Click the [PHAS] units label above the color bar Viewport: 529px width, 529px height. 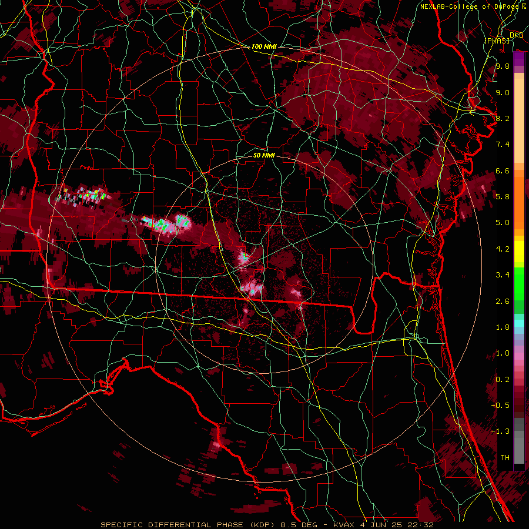coord(497,41)
